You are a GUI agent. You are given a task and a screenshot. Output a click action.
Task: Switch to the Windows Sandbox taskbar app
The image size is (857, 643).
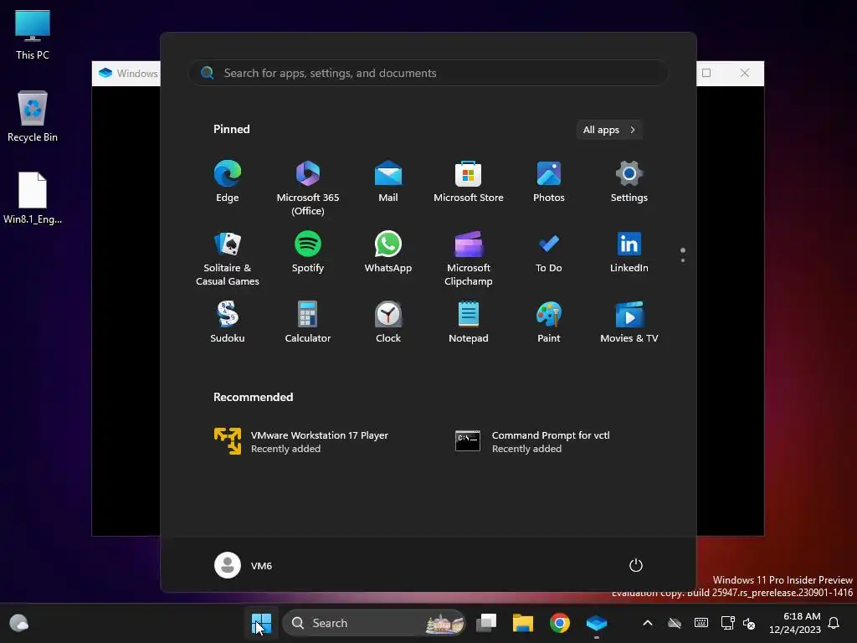pos(596,623)
